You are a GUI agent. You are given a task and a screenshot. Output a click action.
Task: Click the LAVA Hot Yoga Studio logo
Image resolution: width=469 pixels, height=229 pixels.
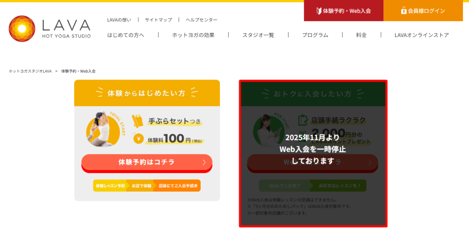(49, 29)
